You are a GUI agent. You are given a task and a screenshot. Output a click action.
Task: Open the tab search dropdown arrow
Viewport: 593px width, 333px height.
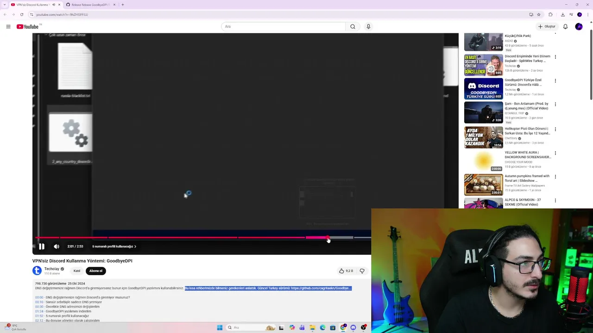click(5, 5)
